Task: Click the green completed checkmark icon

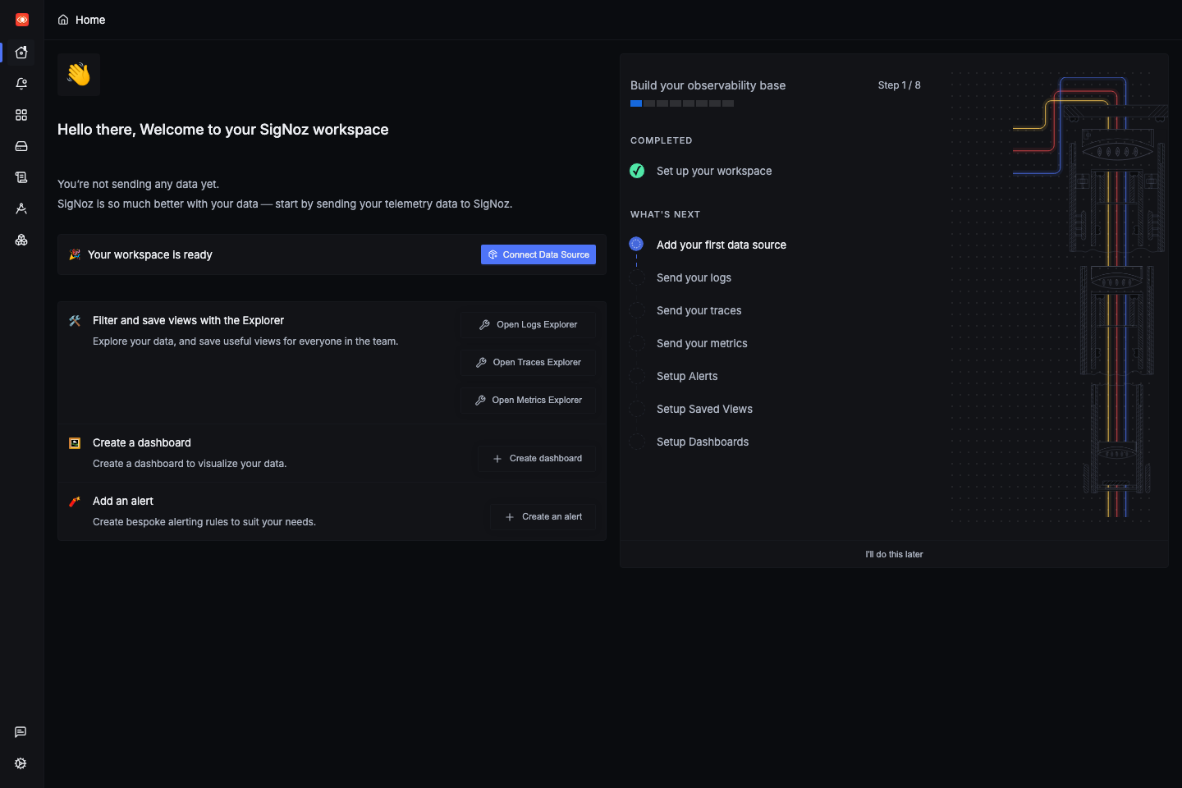Action: (637, 171)
